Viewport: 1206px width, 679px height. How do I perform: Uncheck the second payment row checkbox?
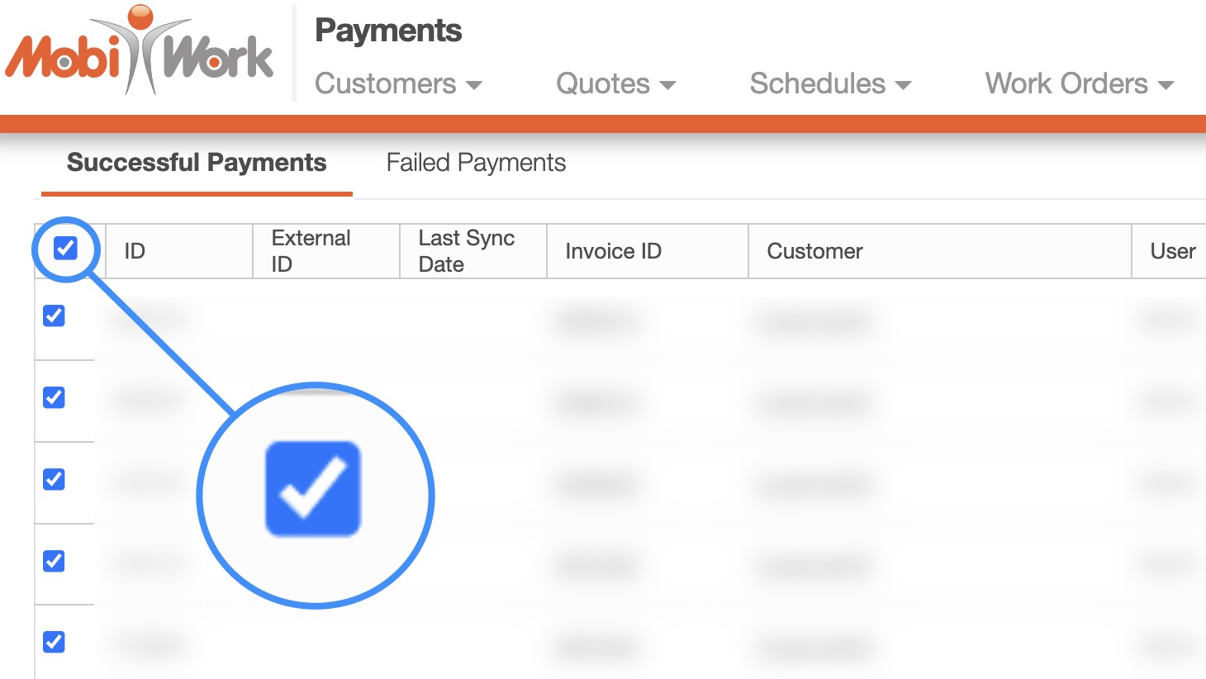[x=55, y=397]
